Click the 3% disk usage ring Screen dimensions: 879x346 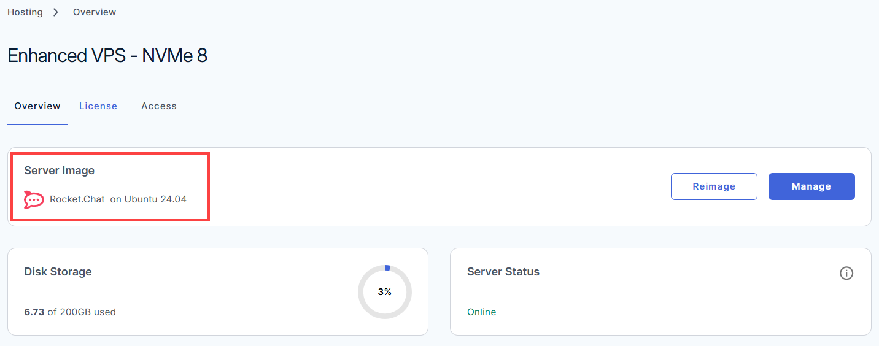(385, 292)
